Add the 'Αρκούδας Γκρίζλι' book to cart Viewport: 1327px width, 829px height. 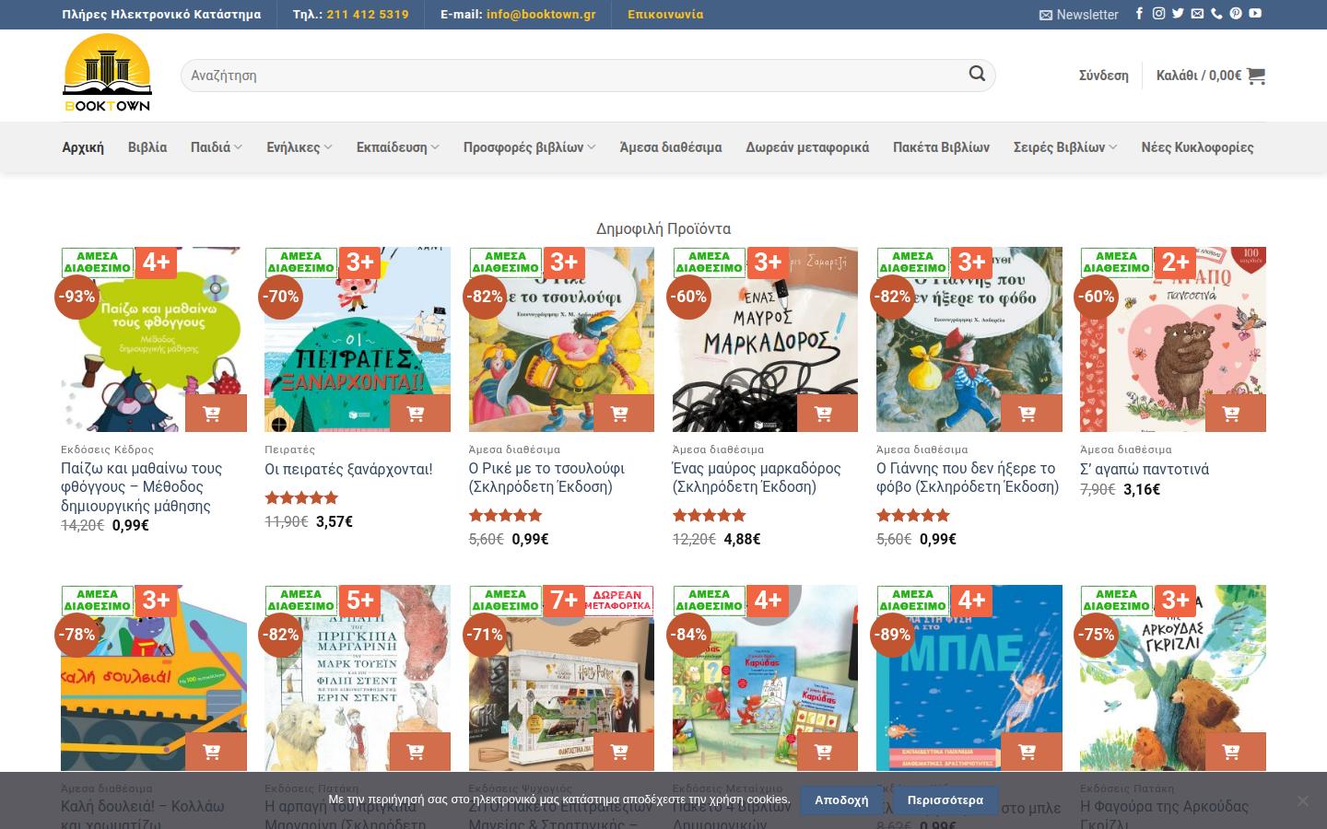pos(1234,752)
